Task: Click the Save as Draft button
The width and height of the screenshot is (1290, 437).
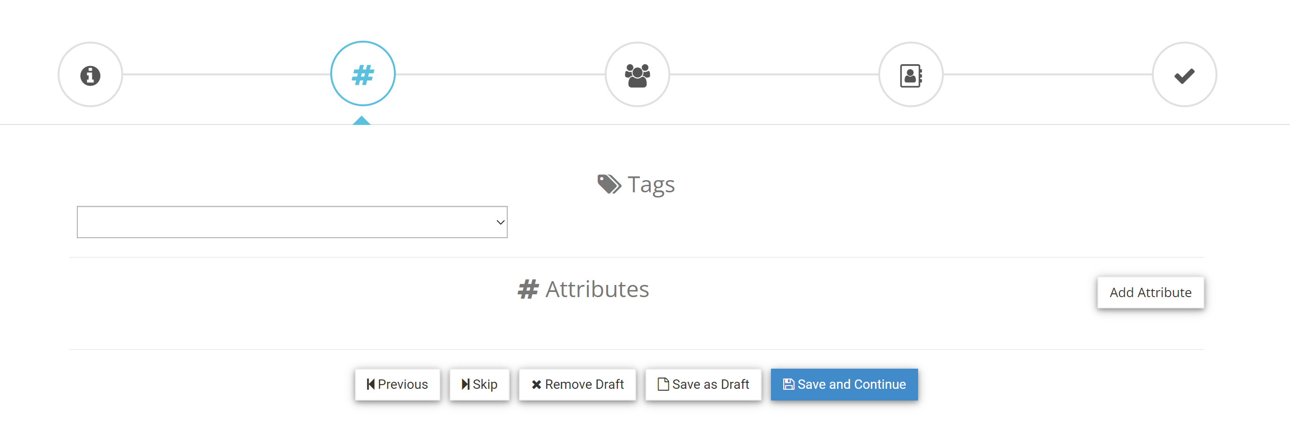Action: (x=703, y=384)
